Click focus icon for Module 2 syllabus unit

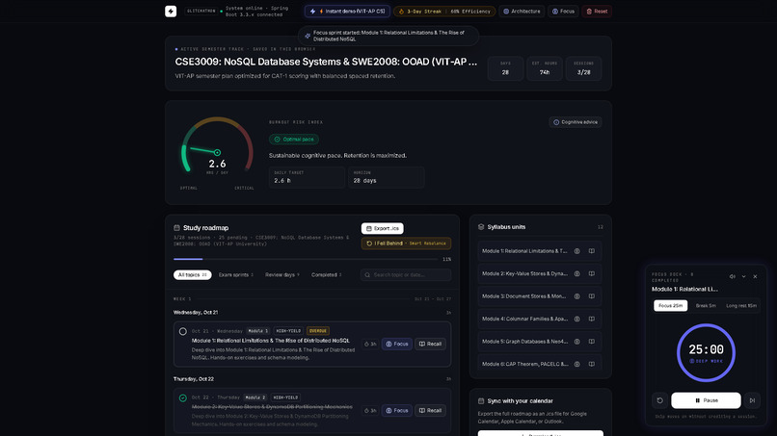pyautogui.click(x=576, y=273)
